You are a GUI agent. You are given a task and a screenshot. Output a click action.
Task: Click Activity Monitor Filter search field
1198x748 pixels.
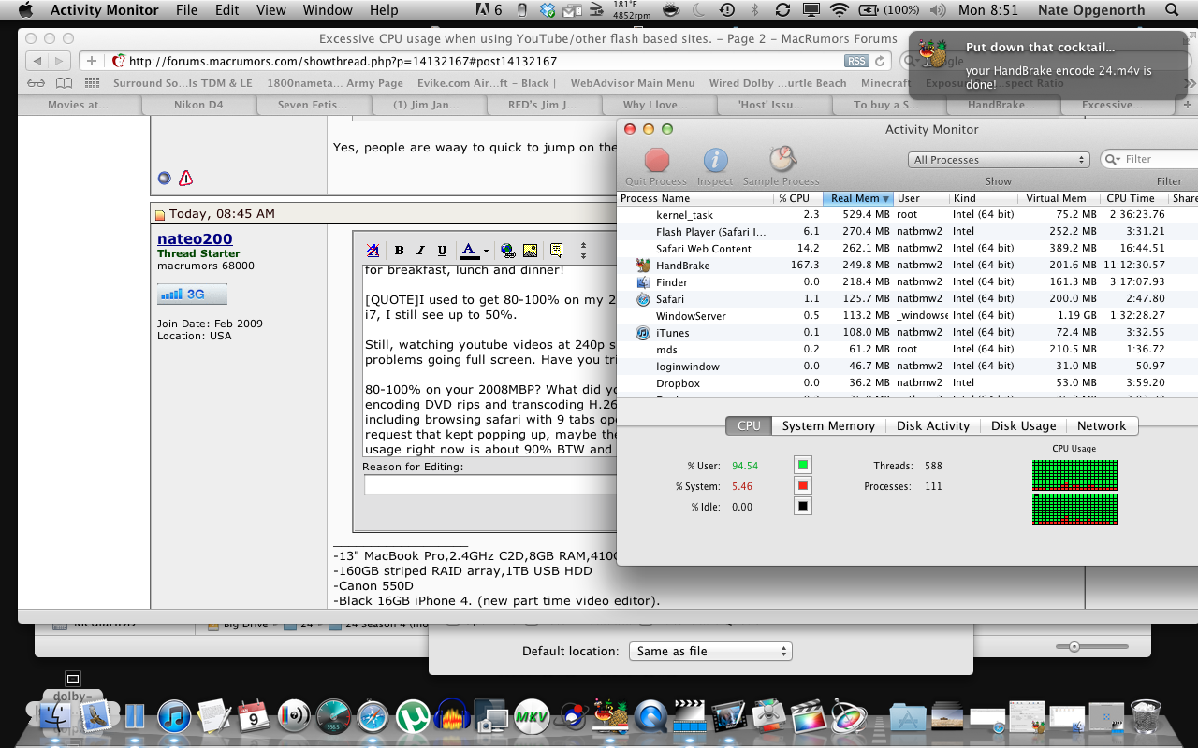[x=1150, y=159]
